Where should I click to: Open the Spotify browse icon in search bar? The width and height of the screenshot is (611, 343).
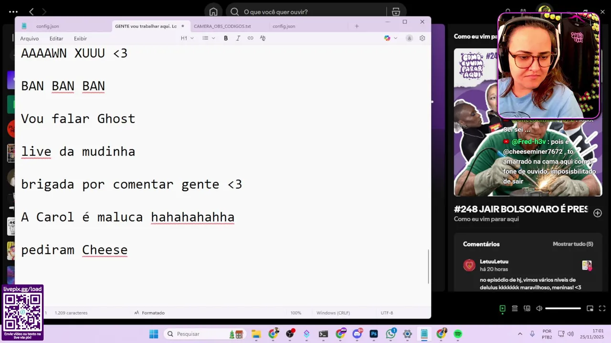[x=396, y=12]
